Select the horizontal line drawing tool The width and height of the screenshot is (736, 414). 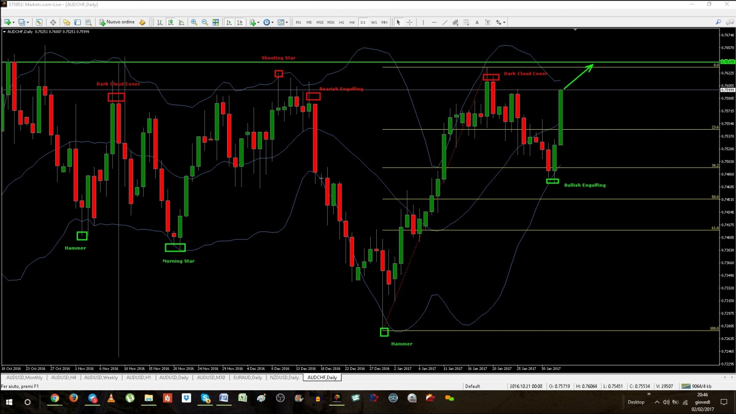tap(434, 22)
